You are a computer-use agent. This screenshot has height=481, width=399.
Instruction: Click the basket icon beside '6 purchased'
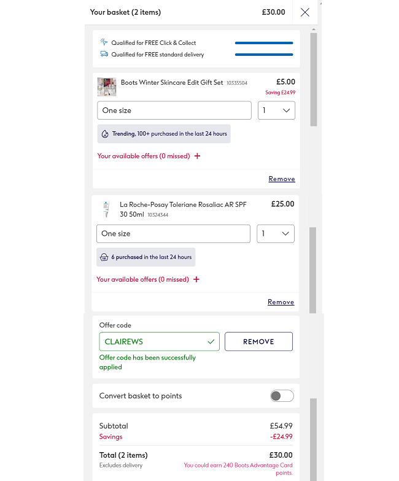click(x=104, y=257)
